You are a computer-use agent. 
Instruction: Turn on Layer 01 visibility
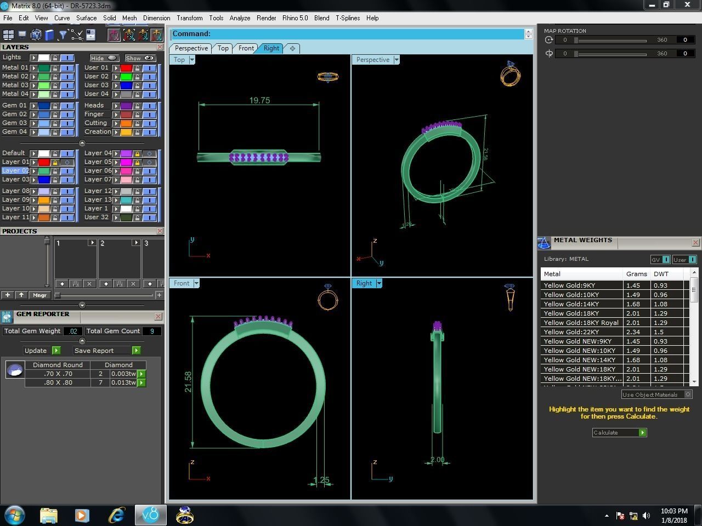(x=67, y=162)
